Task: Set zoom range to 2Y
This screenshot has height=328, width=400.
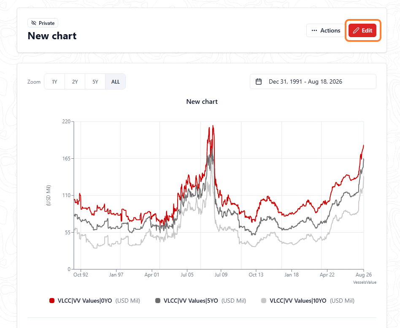Action: 75,81
